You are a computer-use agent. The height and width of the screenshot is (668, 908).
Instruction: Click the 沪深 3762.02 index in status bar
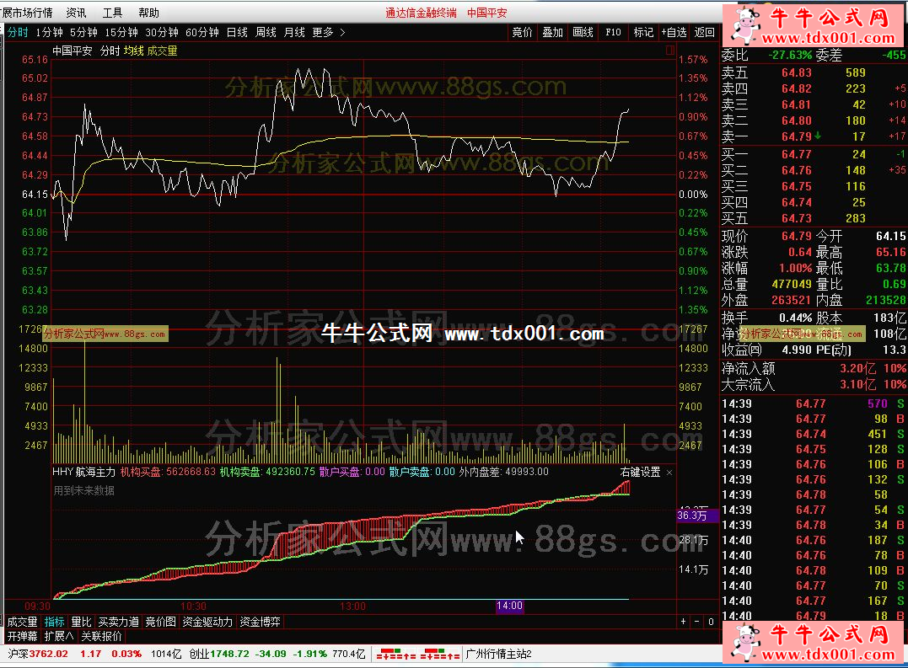38,655
